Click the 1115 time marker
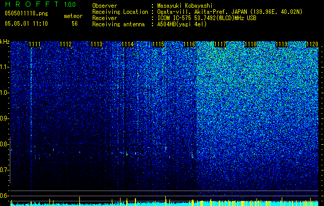This screenshot has width=324, height=206. (159, 44)
